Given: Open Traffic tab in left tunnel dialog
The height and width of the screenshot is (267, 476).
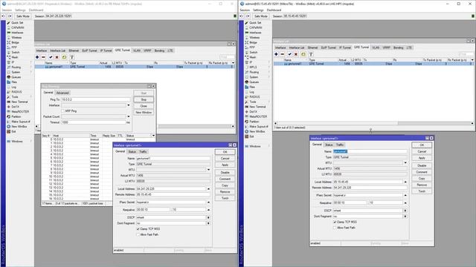Looking at the screenshot, I should click(x=143, y=151).
